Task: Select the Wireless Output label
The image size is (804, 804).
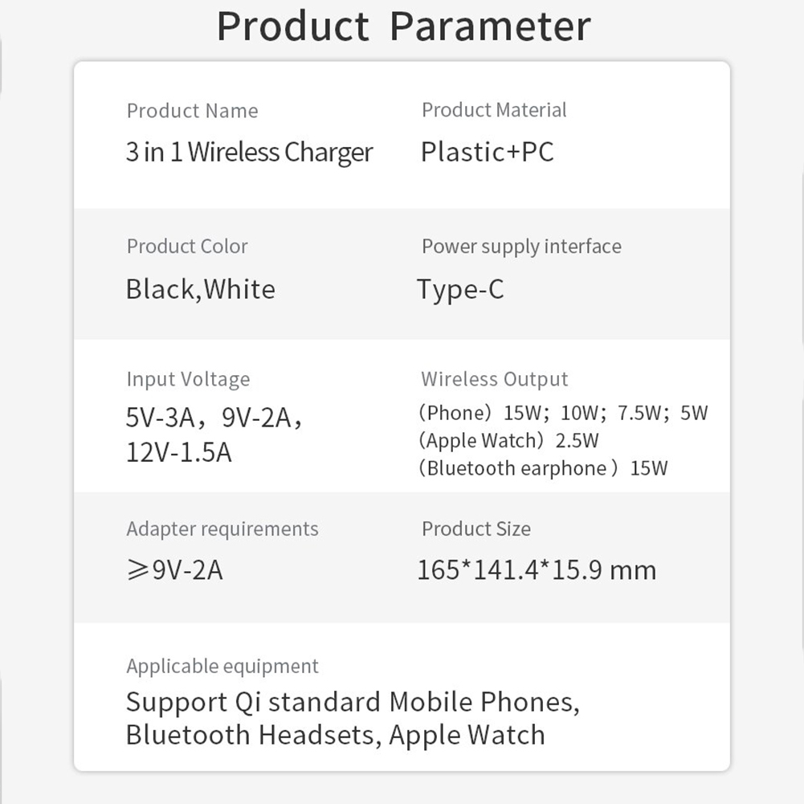Action: pyautogui.click(x=494, y=379)
